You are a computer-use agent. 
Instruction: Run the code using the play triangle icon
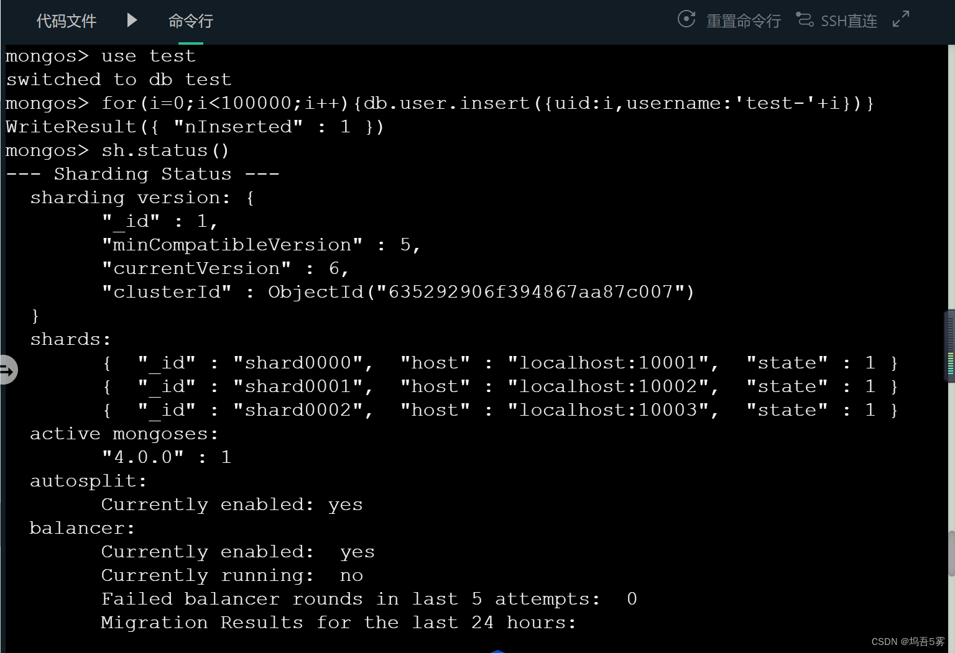click(x=131, y=20)
